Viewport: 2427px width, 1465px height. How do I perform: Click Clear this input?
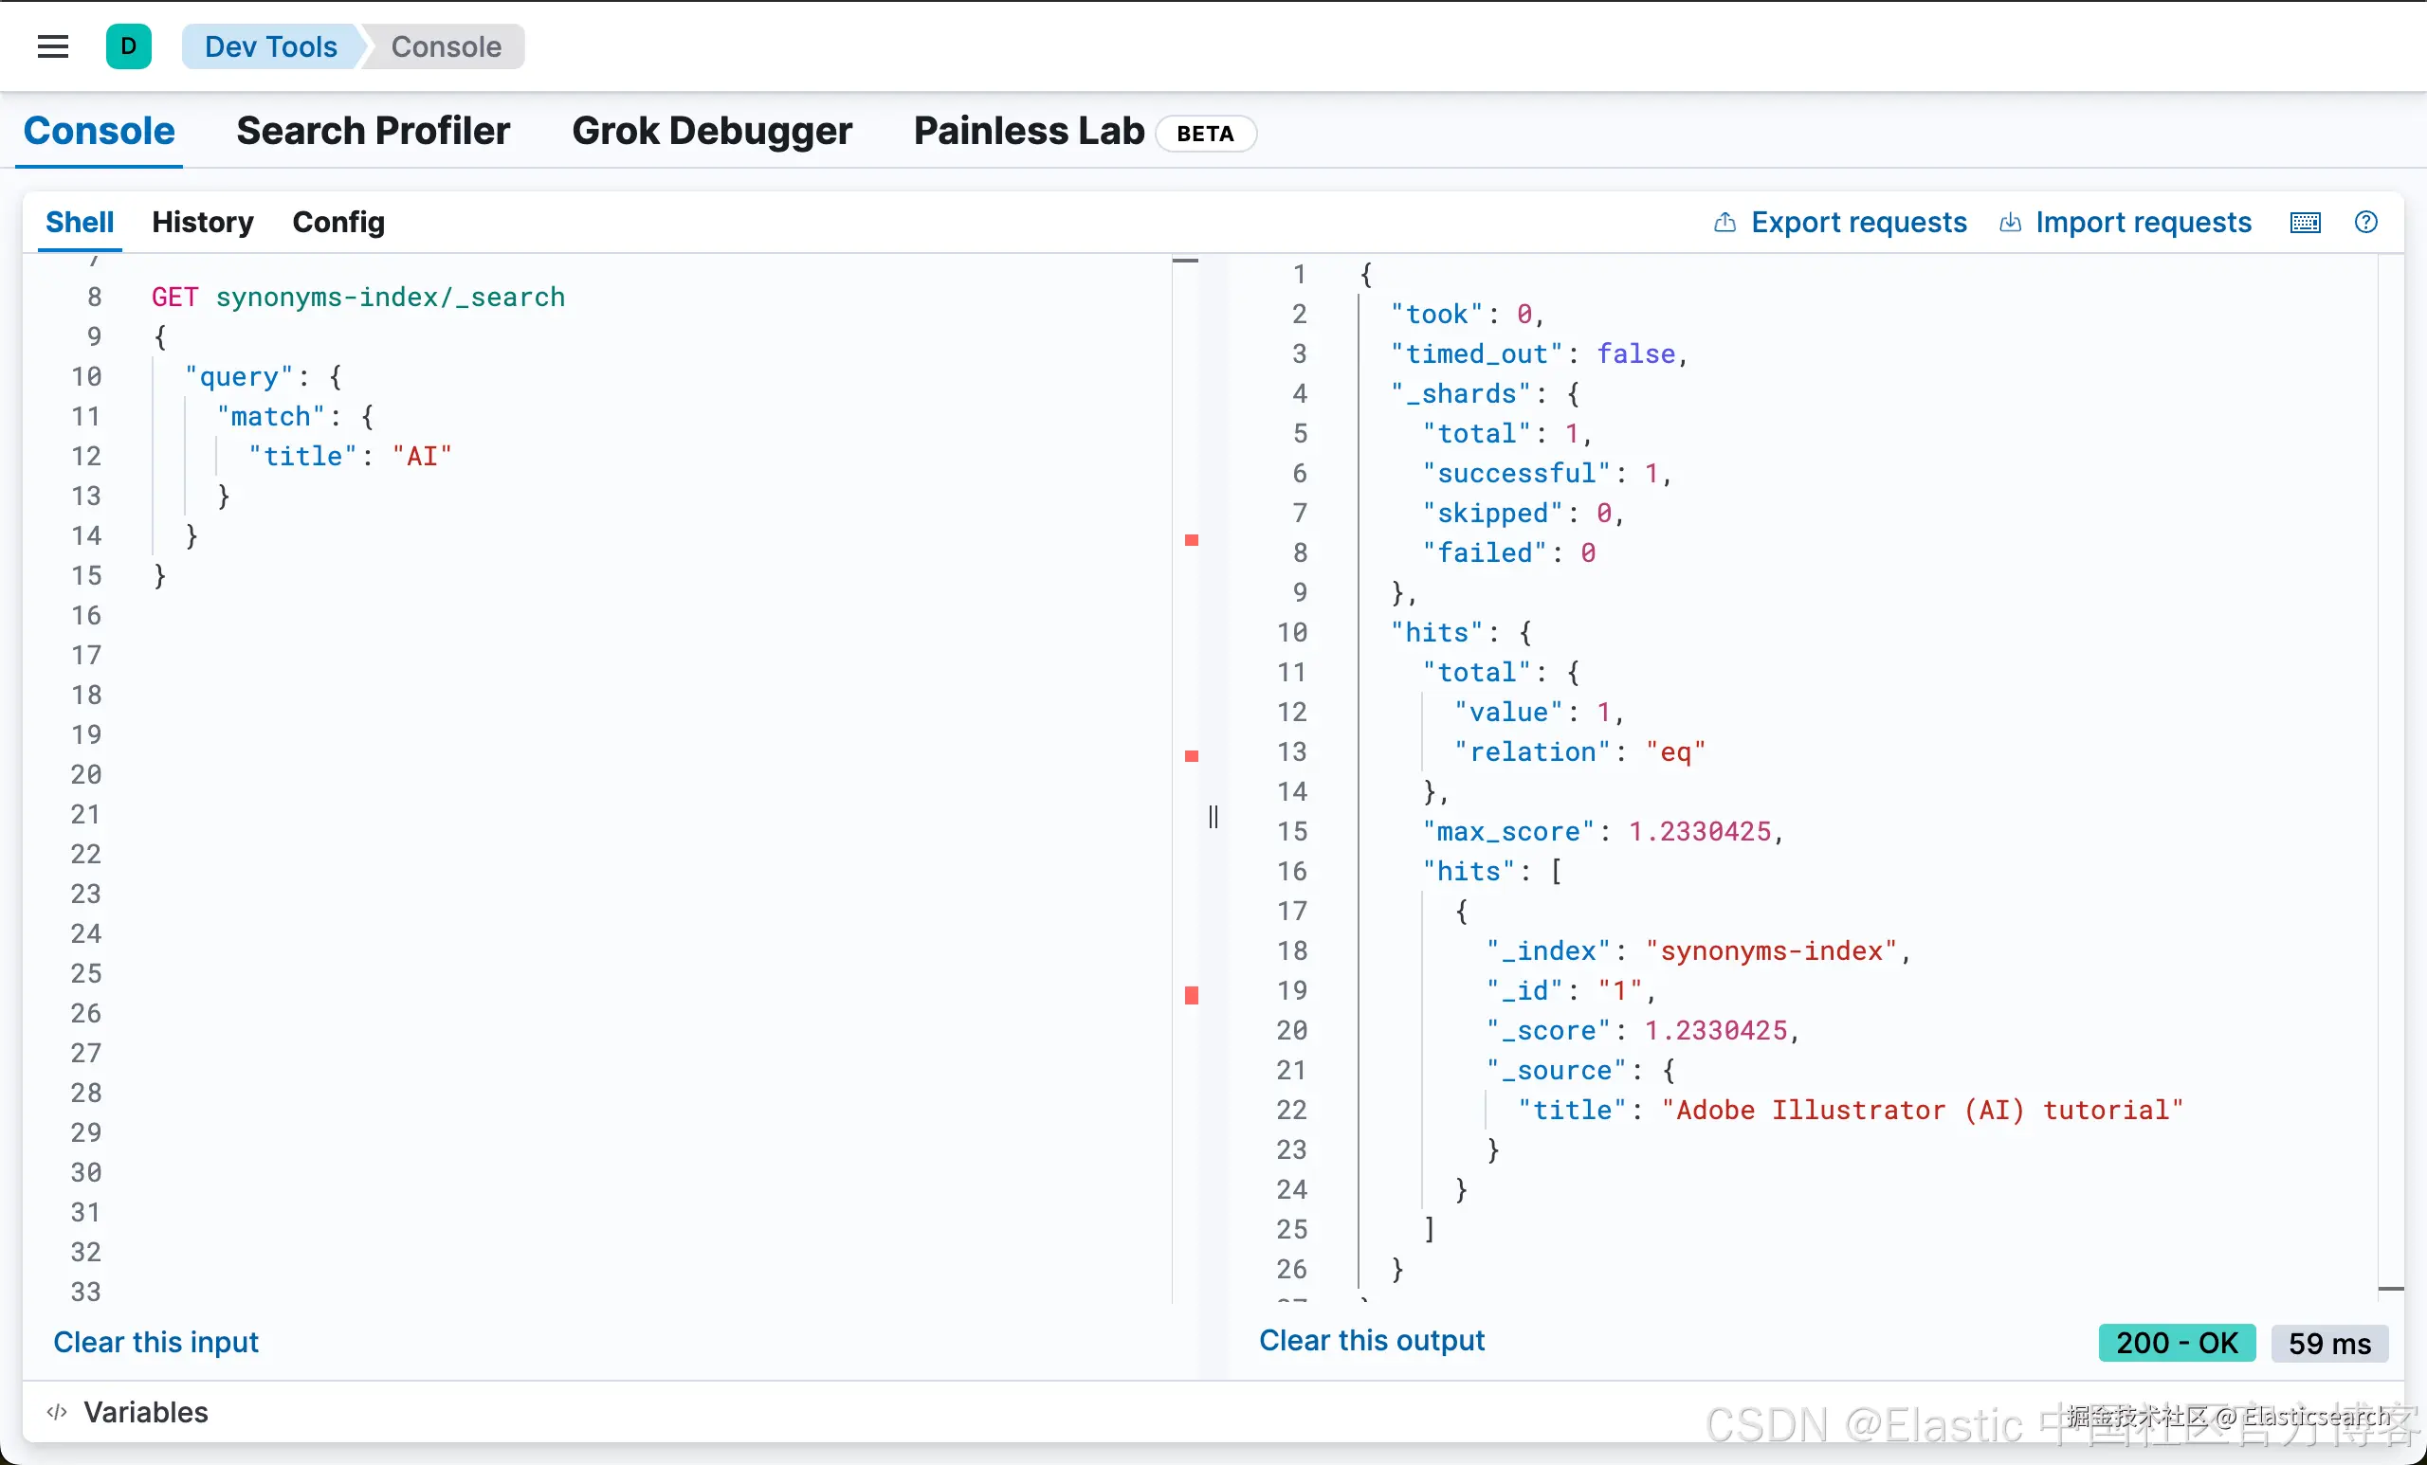click(155, 1342)
